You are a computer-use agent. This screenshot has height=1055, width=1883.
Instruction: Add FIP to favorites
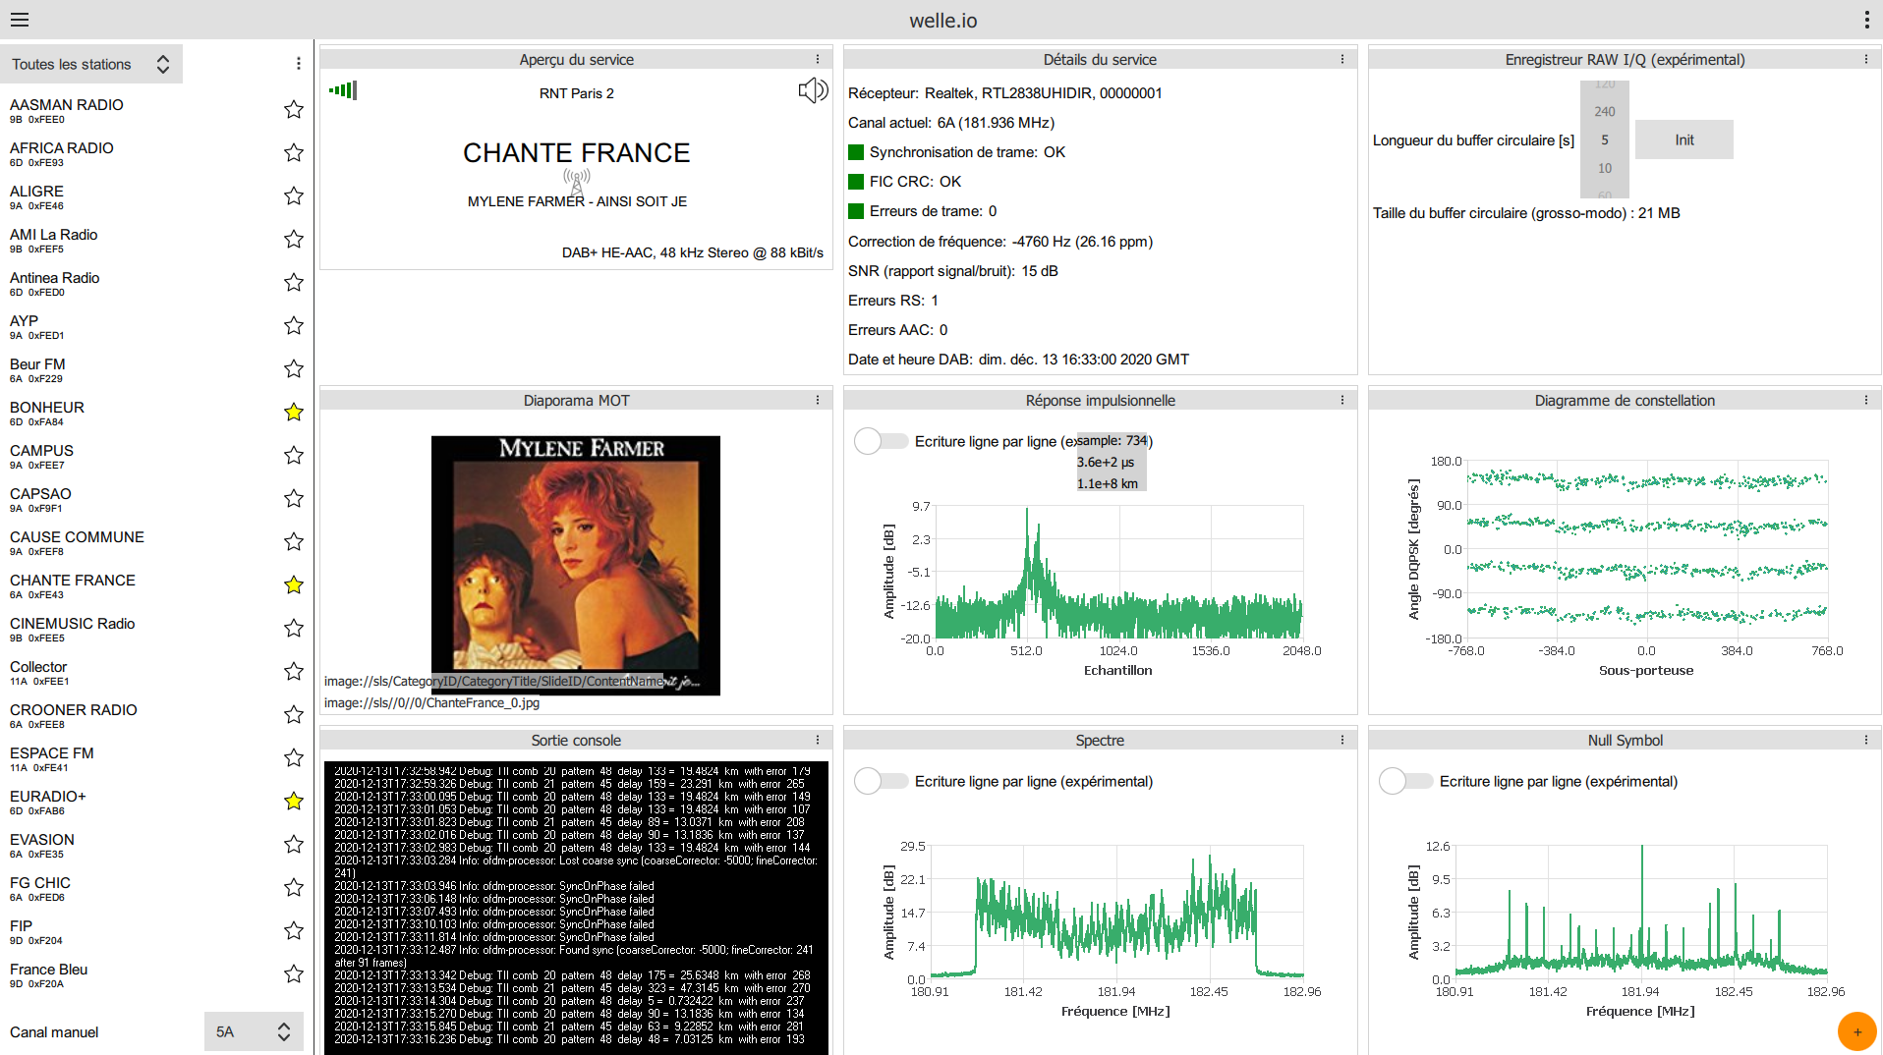coord(293,930)
